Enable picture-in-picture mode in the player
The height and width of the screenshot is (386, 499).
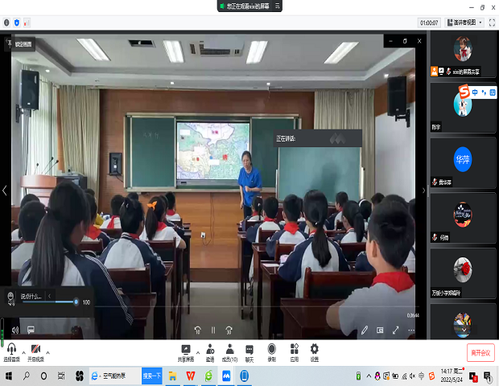pos(380,330)
